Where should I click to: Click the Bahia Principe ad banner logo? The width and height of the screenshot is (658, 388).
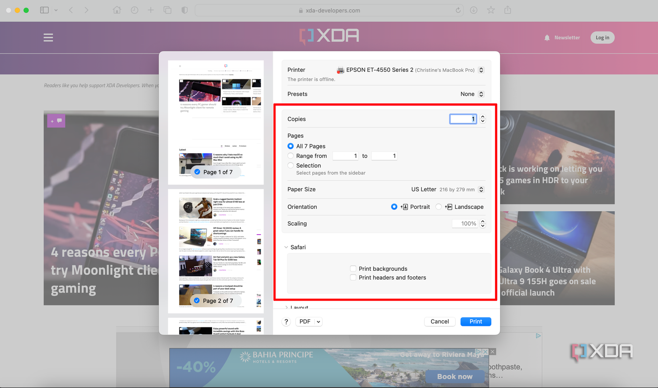click(x=276, y=356)
